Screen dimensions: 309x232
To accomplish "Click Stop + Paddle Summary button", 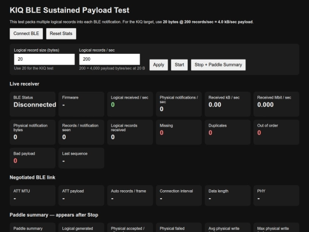I will pos(219,65).
